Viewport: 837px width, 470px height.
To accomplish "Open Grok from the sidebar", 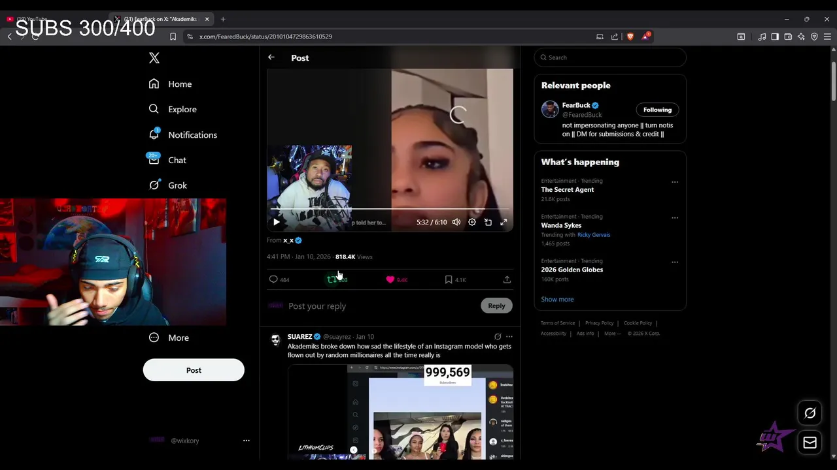I will click(x=167, y=185).
